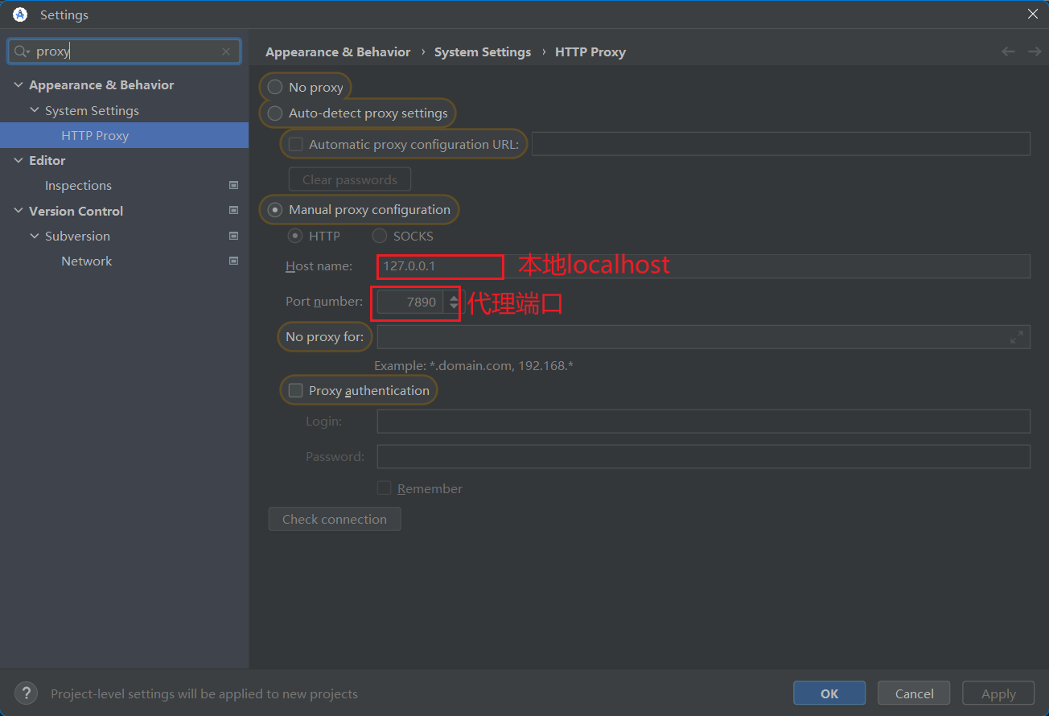The image size is (1049, 716).
Task: Tick the Remember password checkbox
Action: click(385, 488)
